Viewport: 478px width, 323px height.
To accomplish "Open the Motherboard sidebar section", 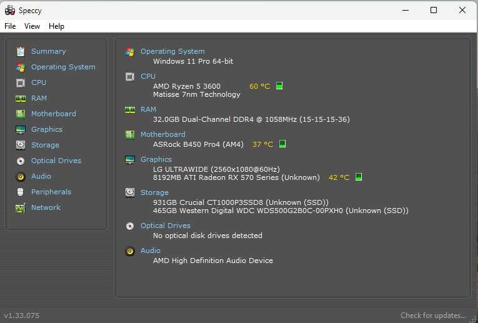I will click(x=54, y=114).
